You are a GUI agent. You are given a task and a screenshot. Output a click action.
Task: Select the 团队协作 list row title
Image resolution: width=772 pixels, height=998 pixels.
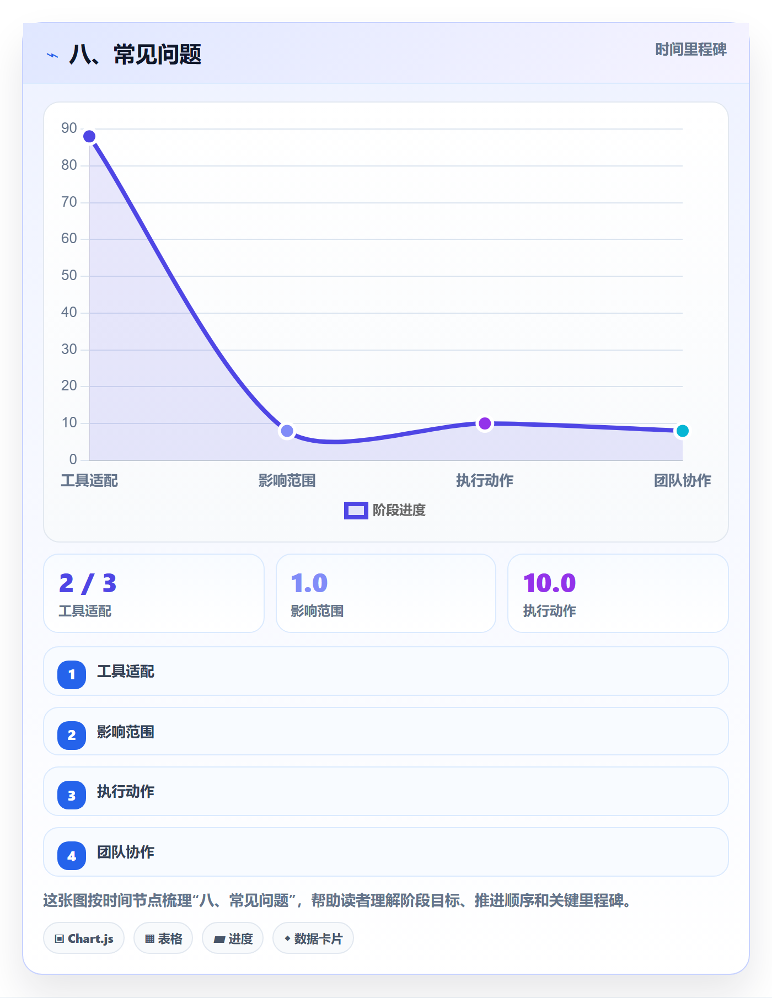[126, 852]
